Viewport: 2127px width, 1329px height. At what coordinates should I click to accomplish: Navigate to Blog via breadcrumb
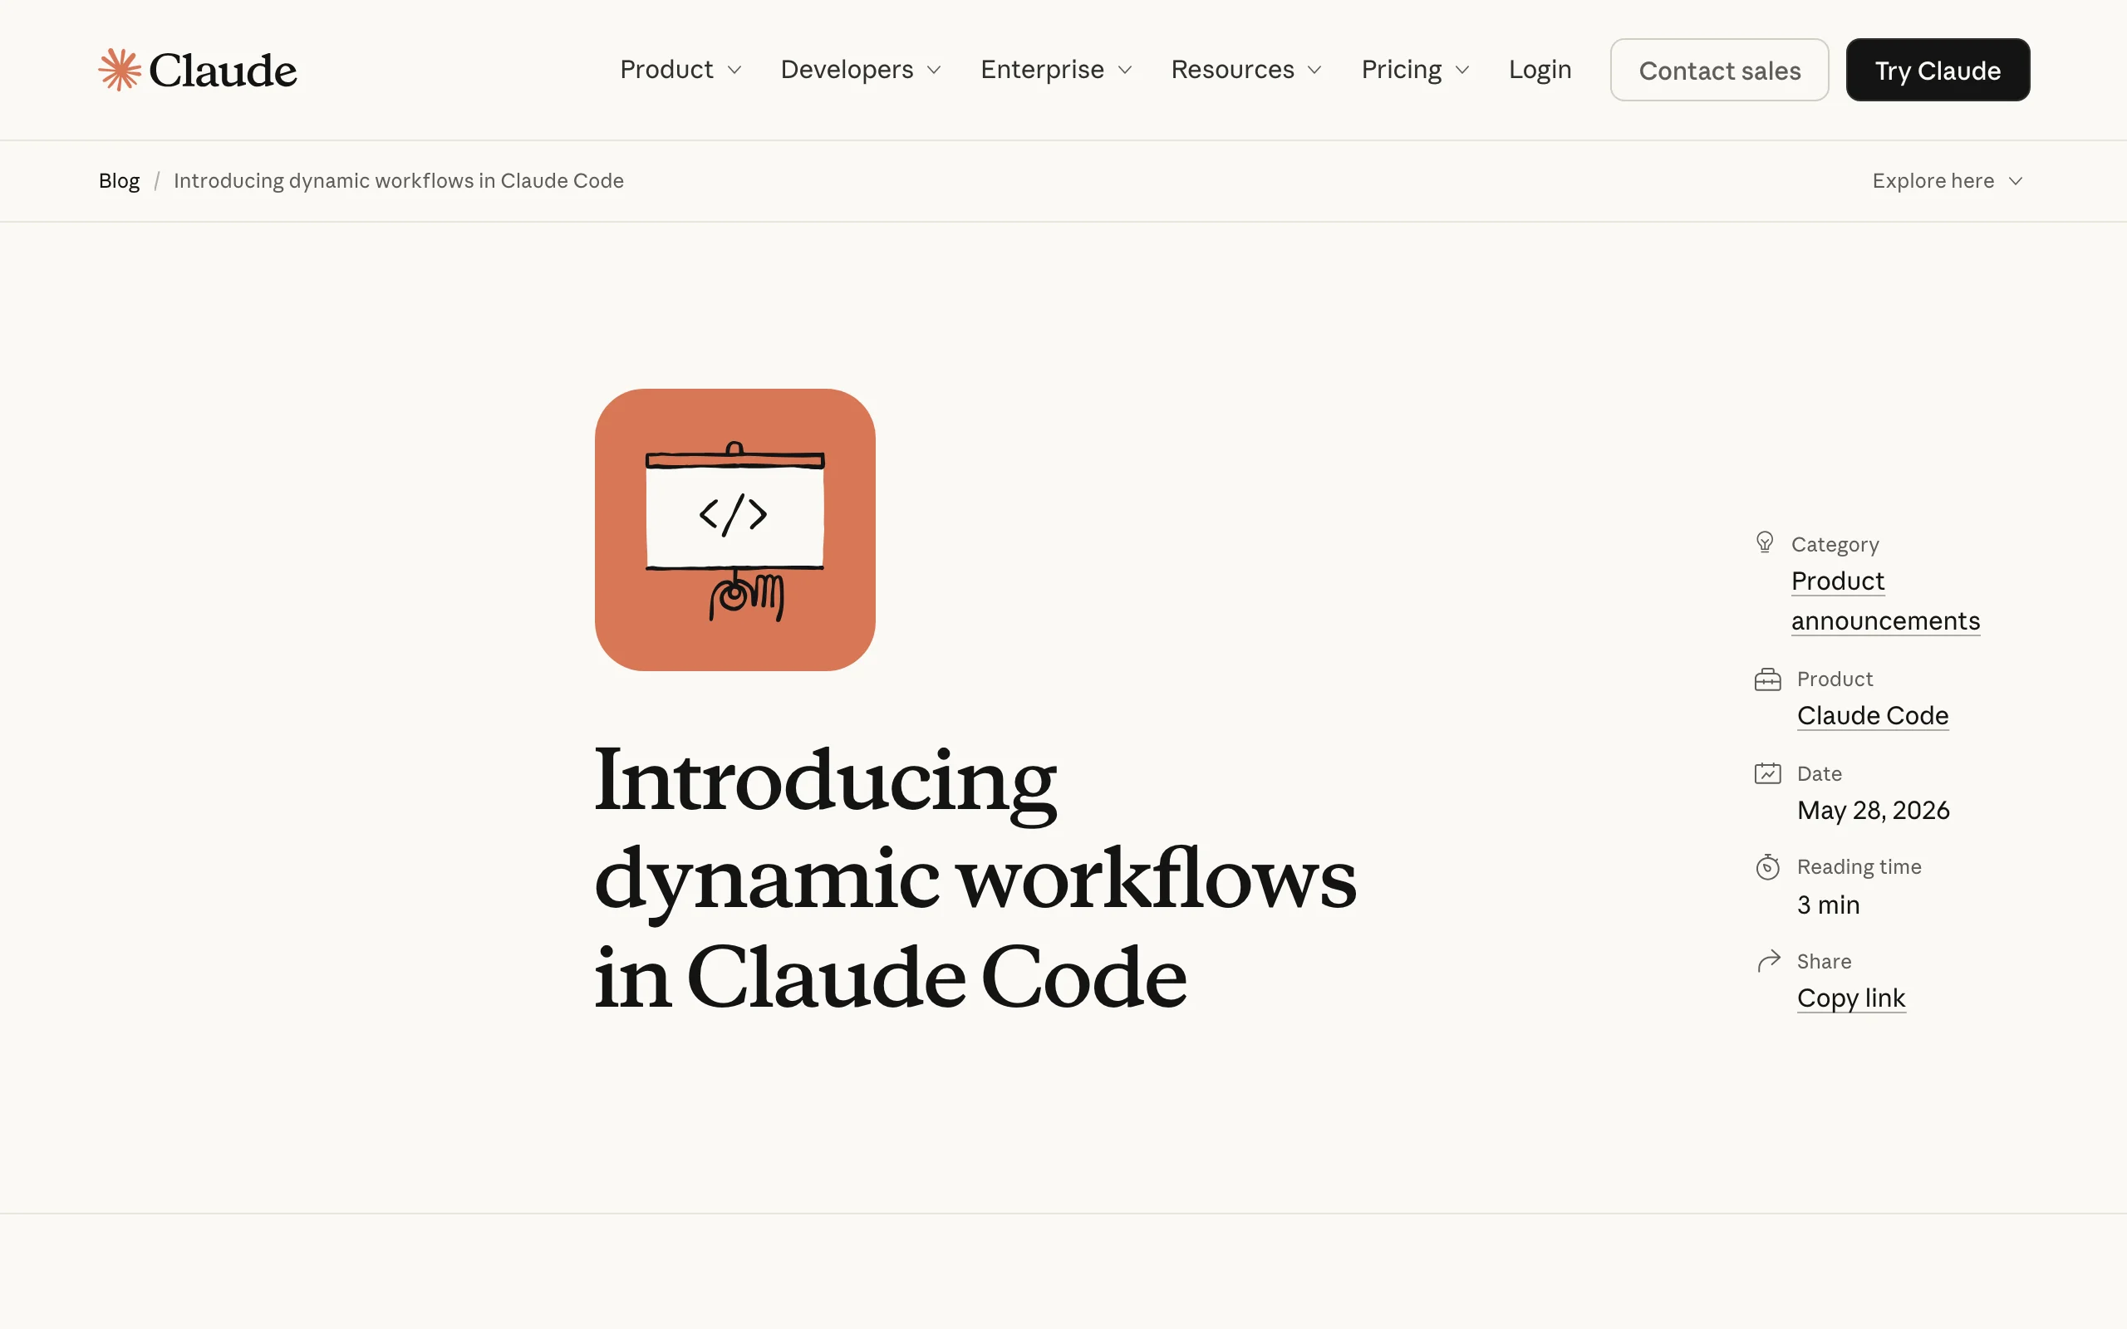pos(119,180)
